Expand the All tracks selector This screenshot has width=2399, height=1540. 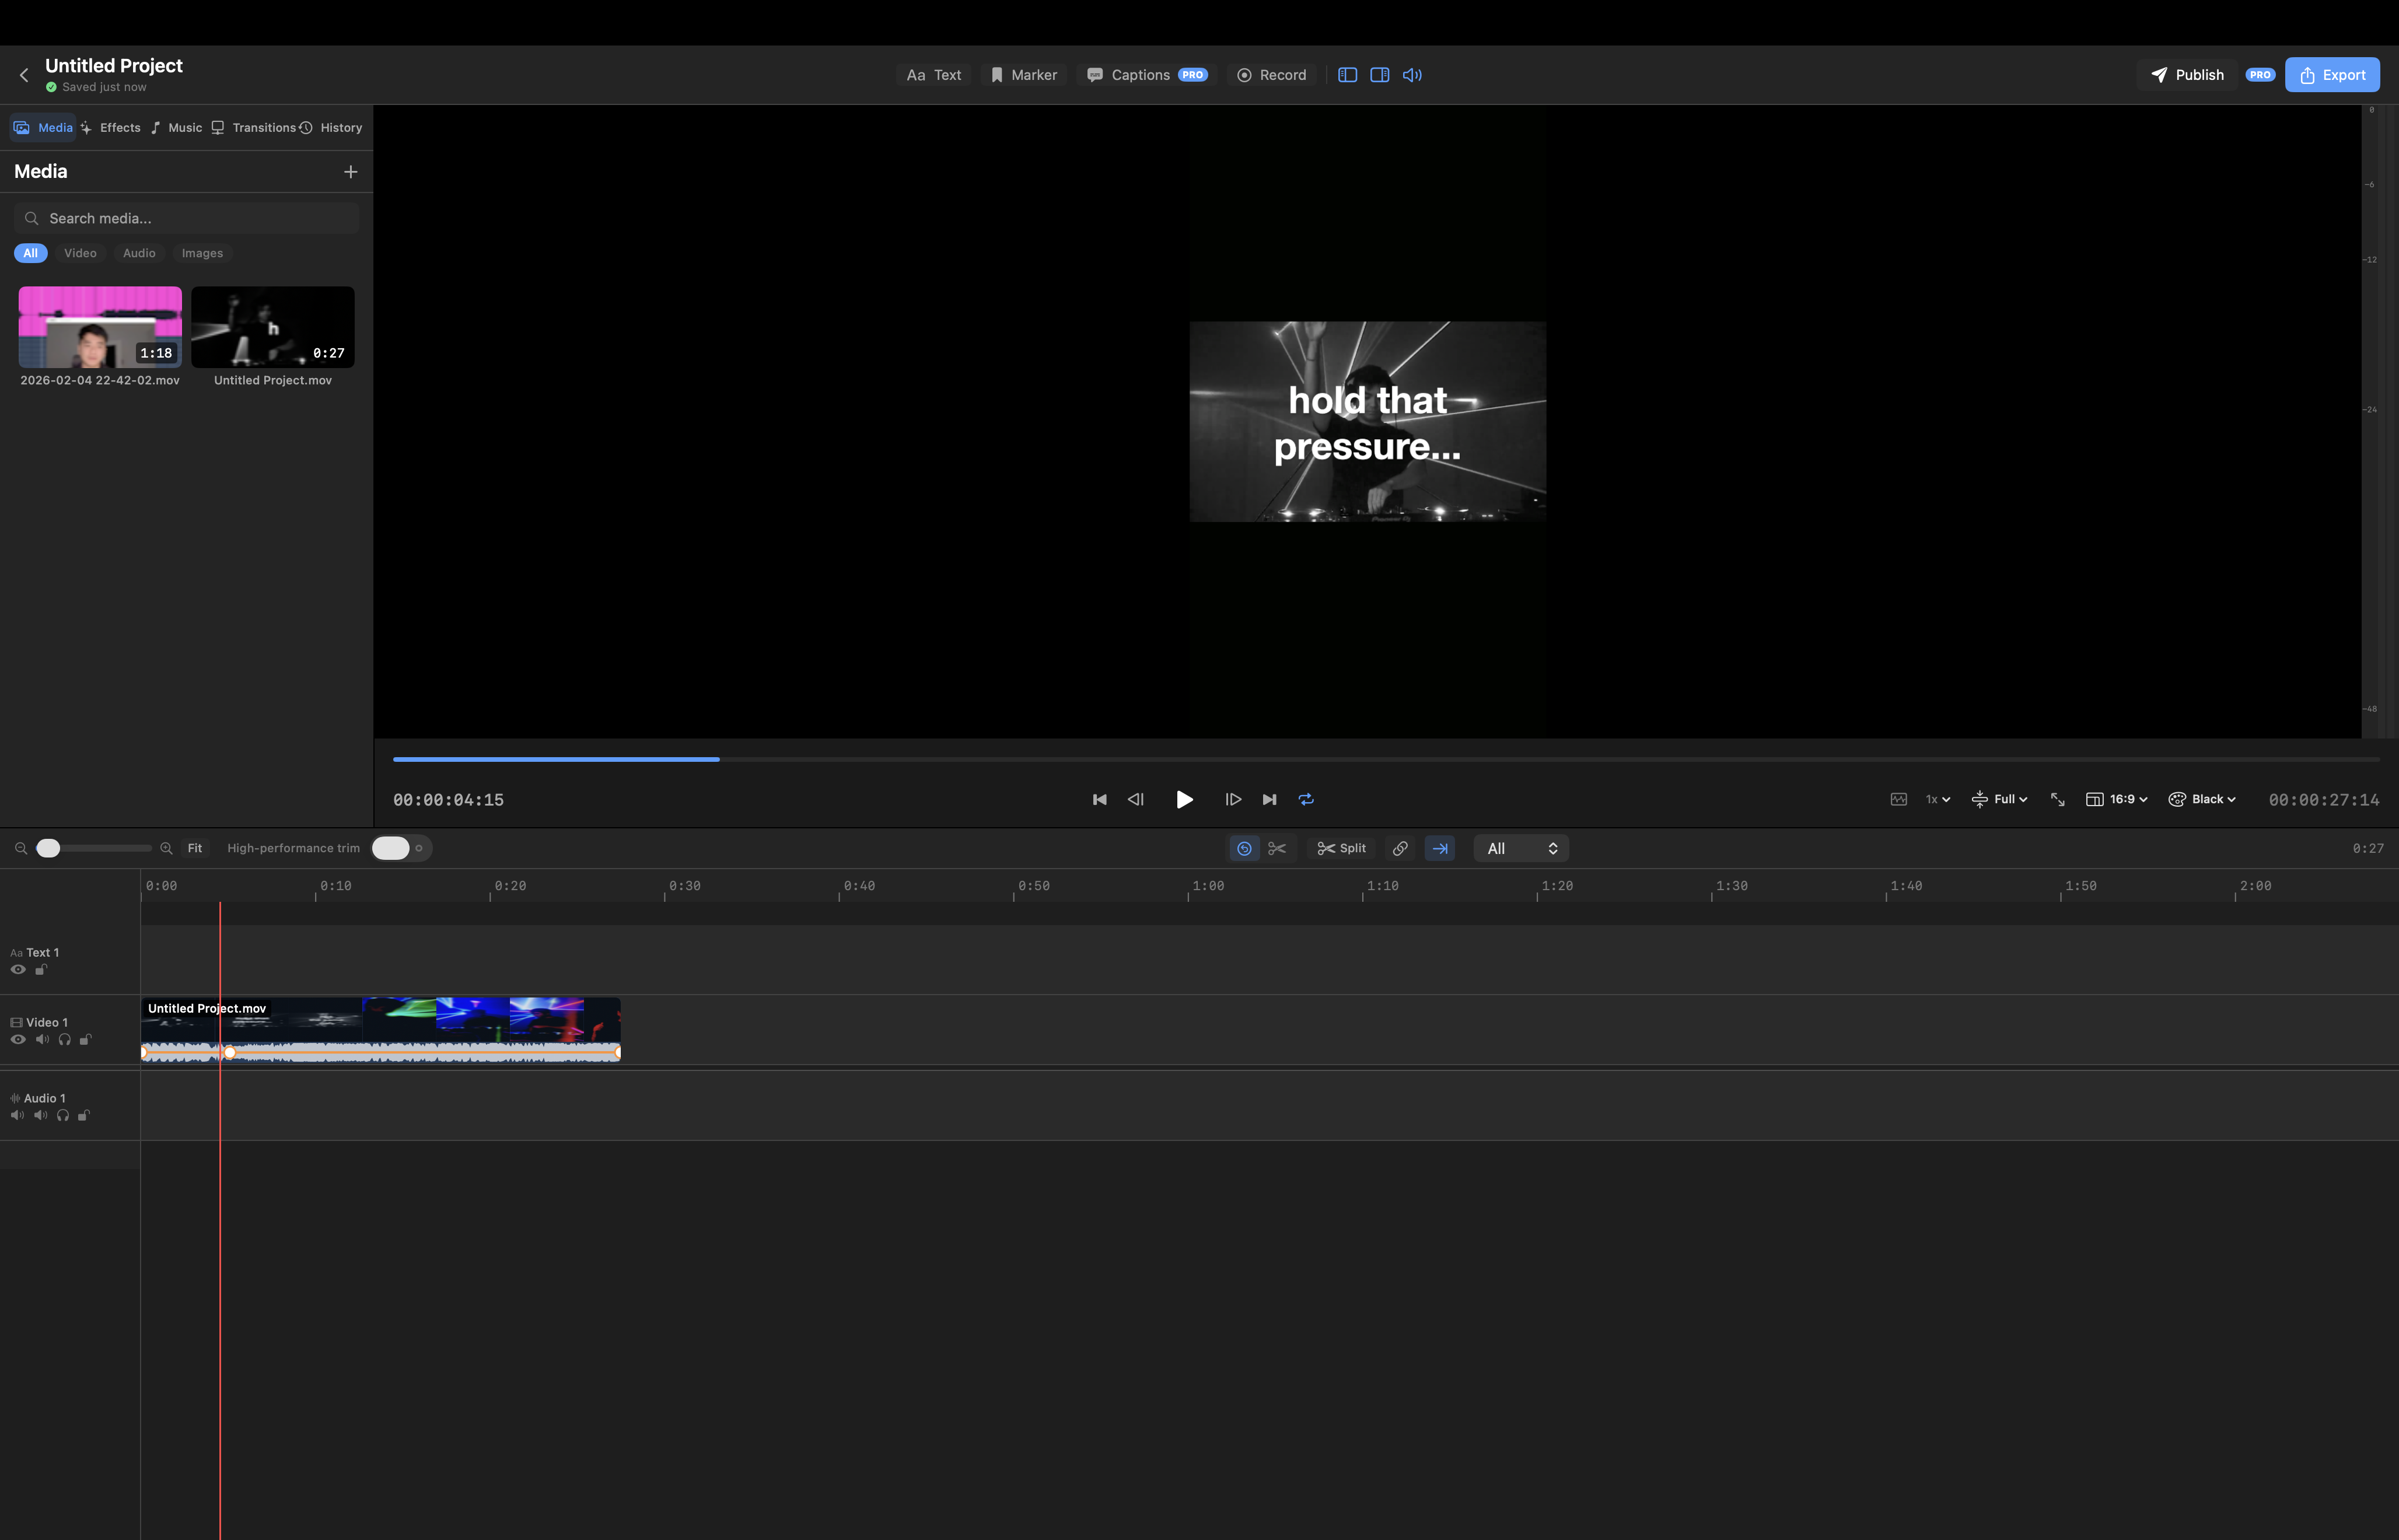[x=1521, y=848]
